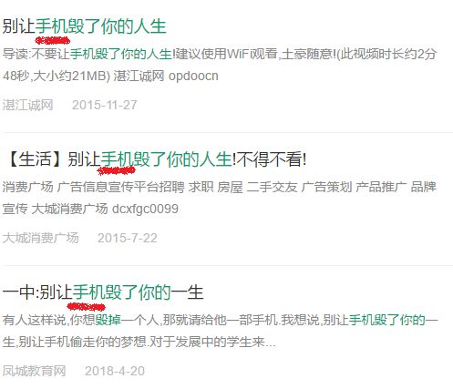Select the 2015-11-27 date label
This screenshot has width=453, height=389.
(105, 105)
